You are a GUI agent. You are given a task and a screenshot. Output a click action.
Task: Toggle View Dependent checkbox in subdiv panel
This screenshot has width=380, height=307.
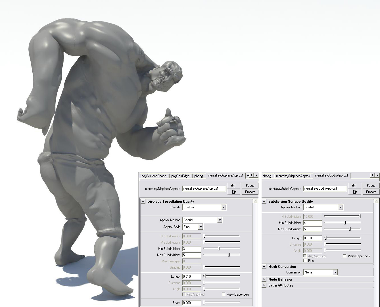pos(344,256)
